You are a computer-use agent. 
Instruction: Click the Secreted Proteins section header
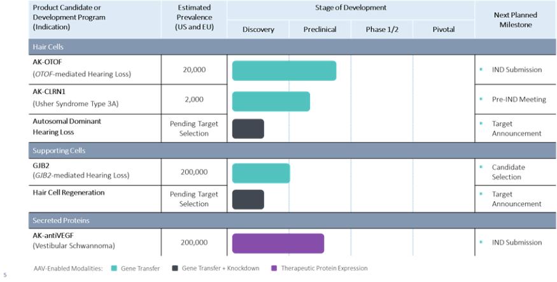pyautogui.click(x=60, y=220)
